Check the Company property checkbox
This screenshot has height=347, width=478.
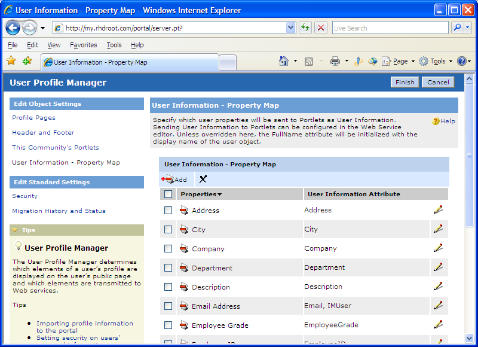[x=168, y=248]
